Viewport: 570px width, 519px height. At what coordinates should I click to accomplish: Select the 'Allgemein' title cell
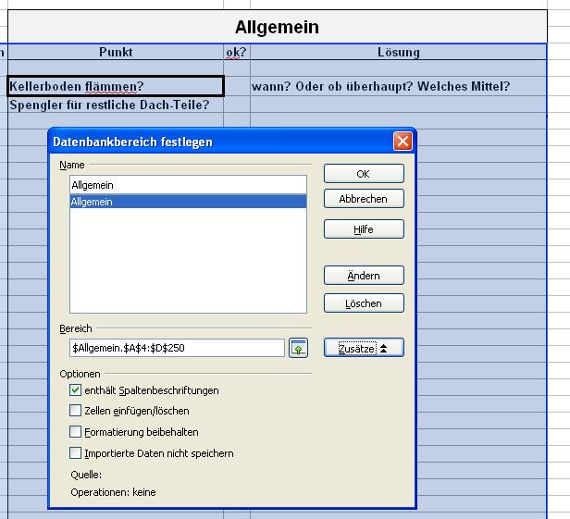pos(277,27)
